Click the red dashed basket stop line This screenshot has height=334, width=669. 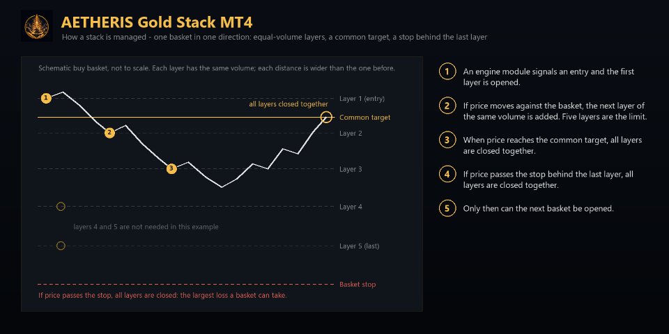pos(186,284)
